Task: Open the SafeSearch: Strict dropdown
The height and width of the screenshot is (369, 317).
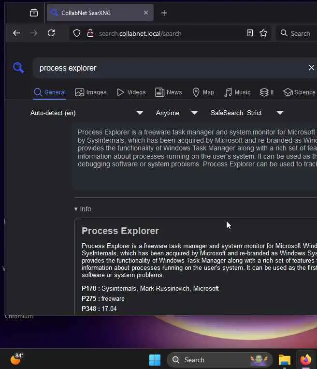Action: pyautogui.click(x=247, y=113)
